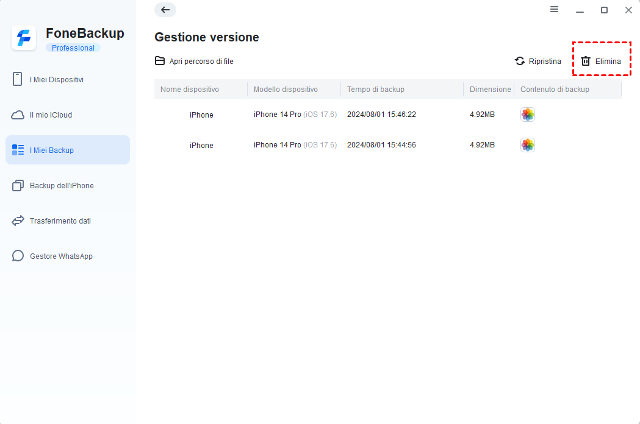Select I Miei Backup in sidebar
Screen dimensions: 640x424
(52, 150)
